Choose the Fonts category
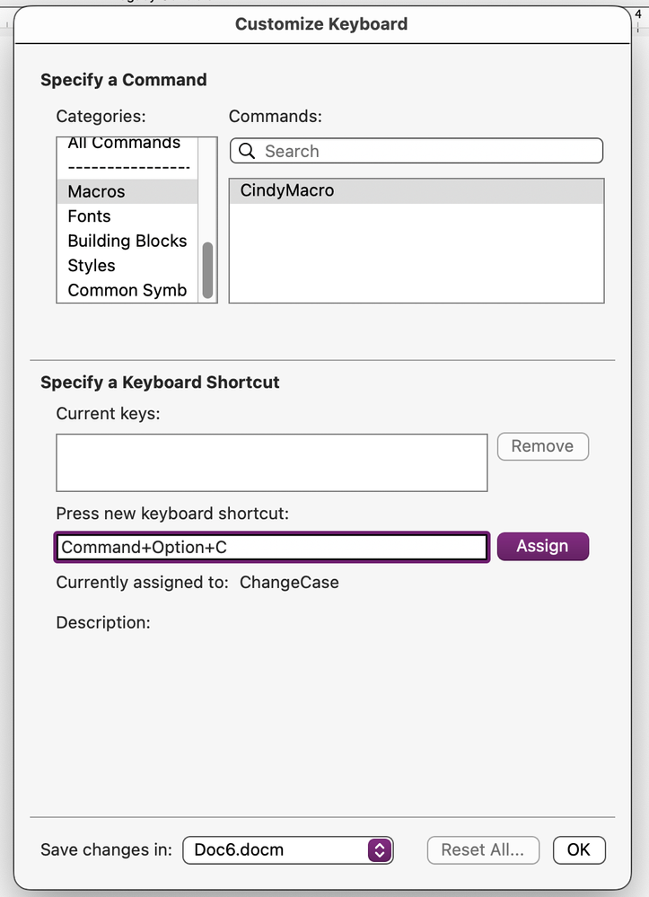The height and width of the screenshot is (897, 649). 90,216
